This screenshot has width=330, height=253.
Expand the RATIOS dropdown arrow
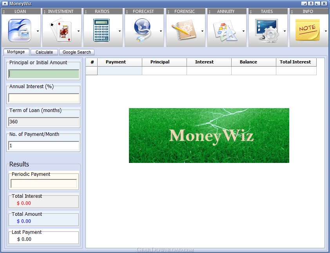pyautogui.click(x=120, y=31)
